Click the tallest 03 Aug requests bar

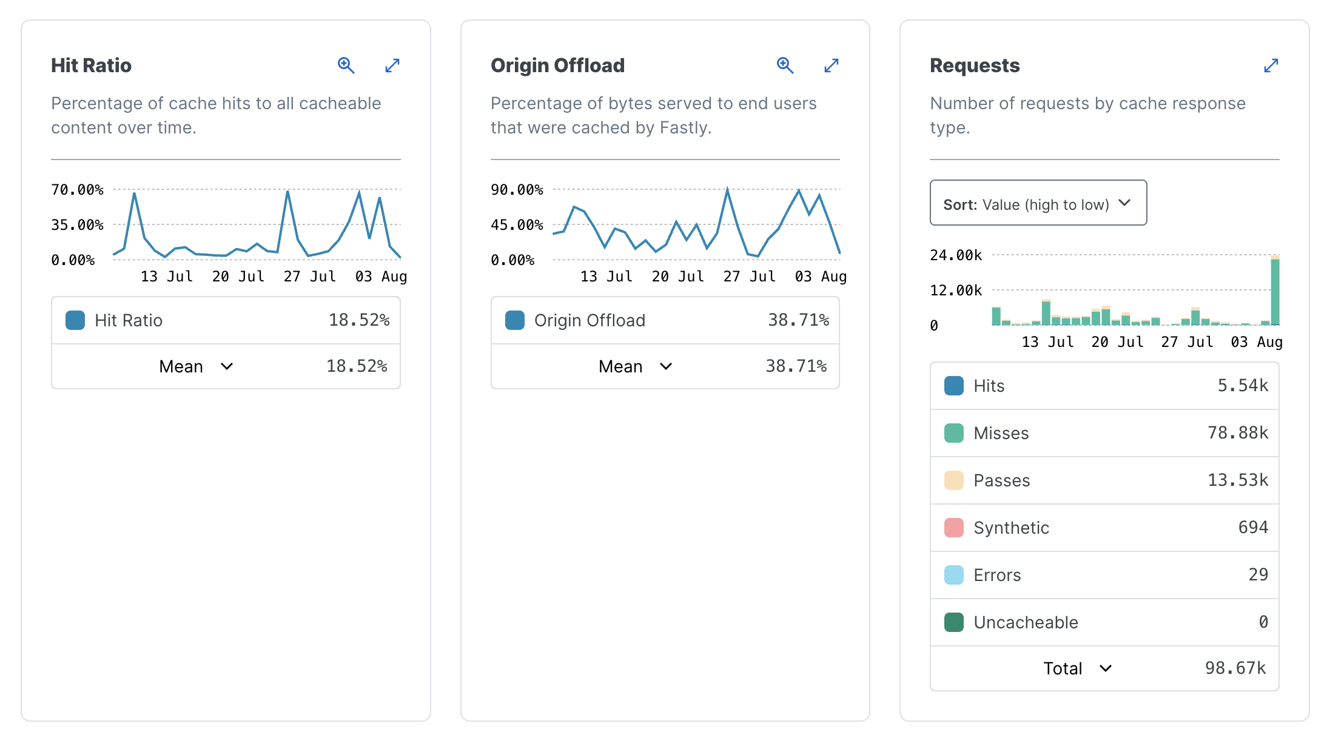1275,292
